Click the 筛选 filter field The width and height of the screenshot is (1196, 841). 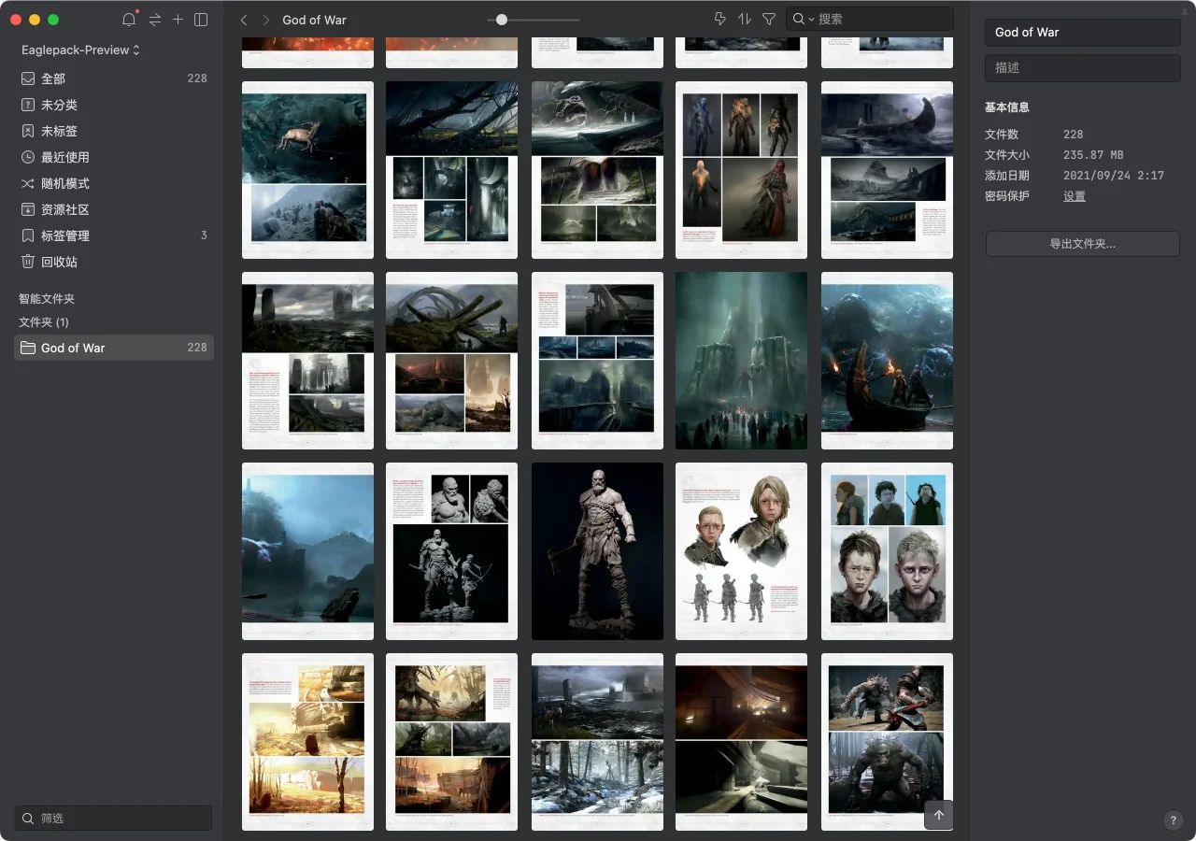pyautogui.click(x=113, y=818)
